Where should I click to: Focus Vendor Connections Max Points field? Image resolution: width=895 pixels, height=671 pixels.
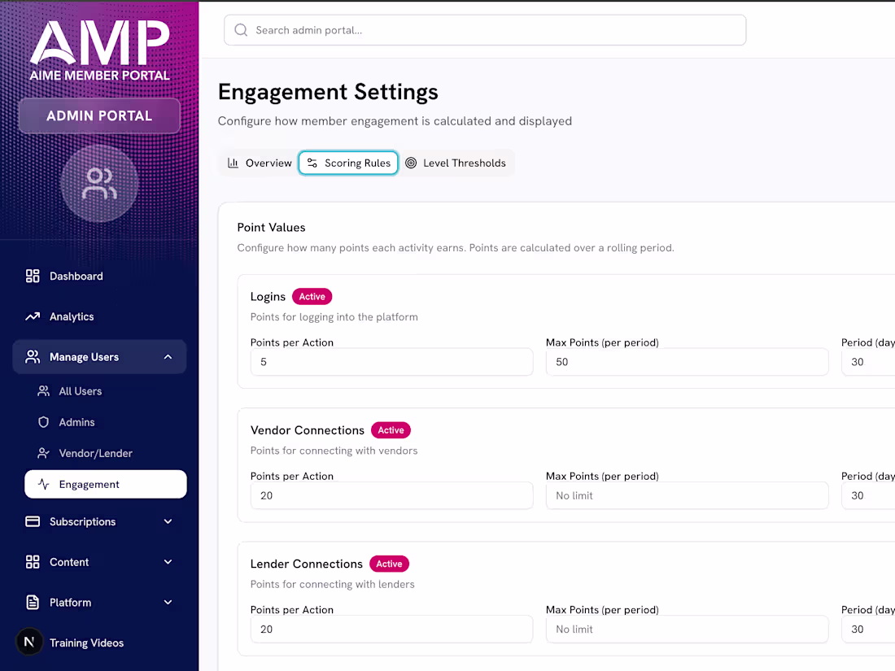point(688,496)
